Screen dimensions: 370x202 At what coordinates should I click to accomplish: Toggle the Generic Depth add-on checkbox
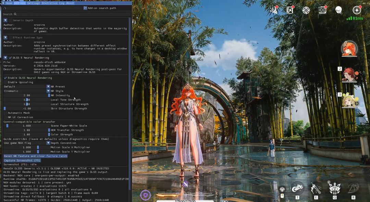coord(10,21)
